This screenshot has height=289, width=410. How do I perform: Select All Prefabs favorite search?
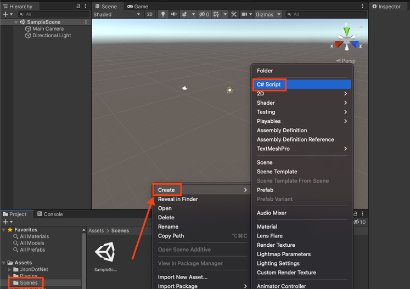[32, 250]
